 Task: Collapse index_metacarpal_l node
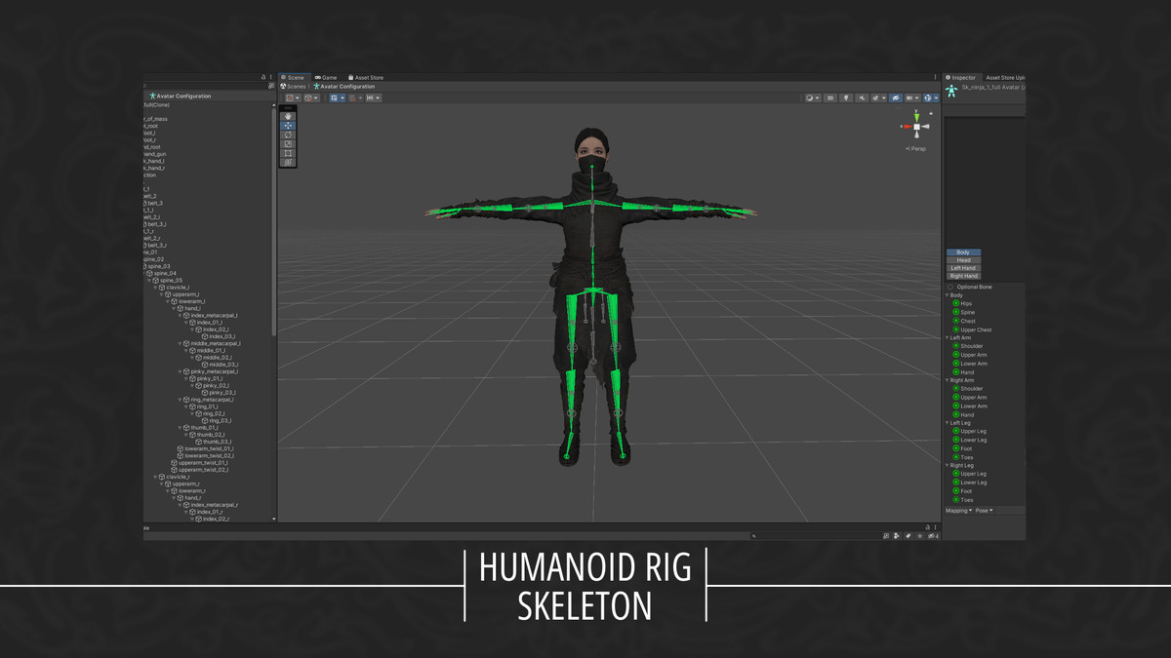(x=181, y=316)
